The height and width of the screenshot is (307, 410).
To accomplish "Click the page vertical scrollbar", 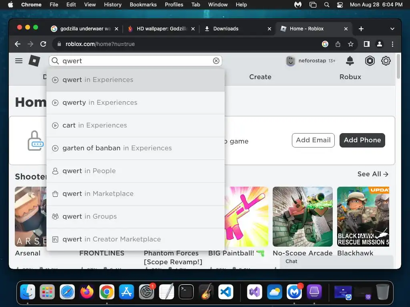I will click(x=398, y=66).
